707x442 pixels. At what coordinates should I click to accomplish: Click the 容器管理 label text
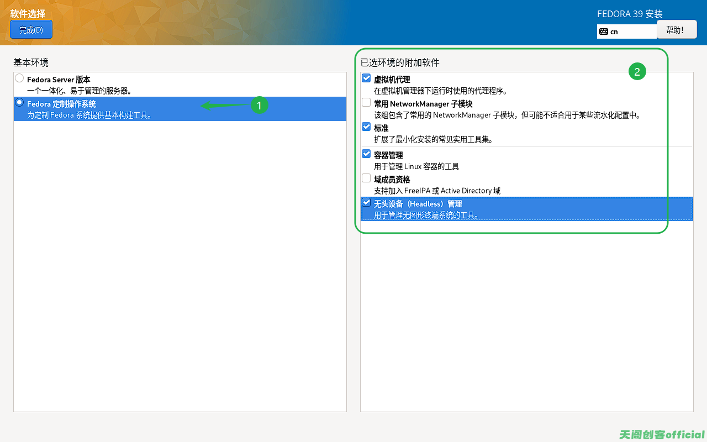coord(388,155)
